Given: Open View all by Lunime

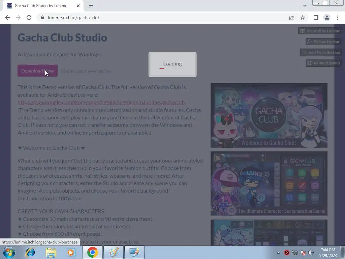Looking at the screenshot, I should [x=320, y=31].
